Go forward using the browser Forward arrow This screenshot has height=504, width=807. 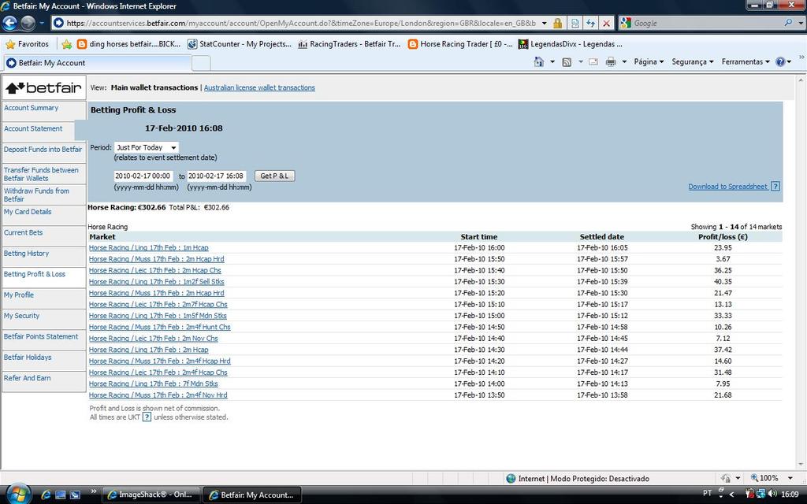click(x=28, y=23)
